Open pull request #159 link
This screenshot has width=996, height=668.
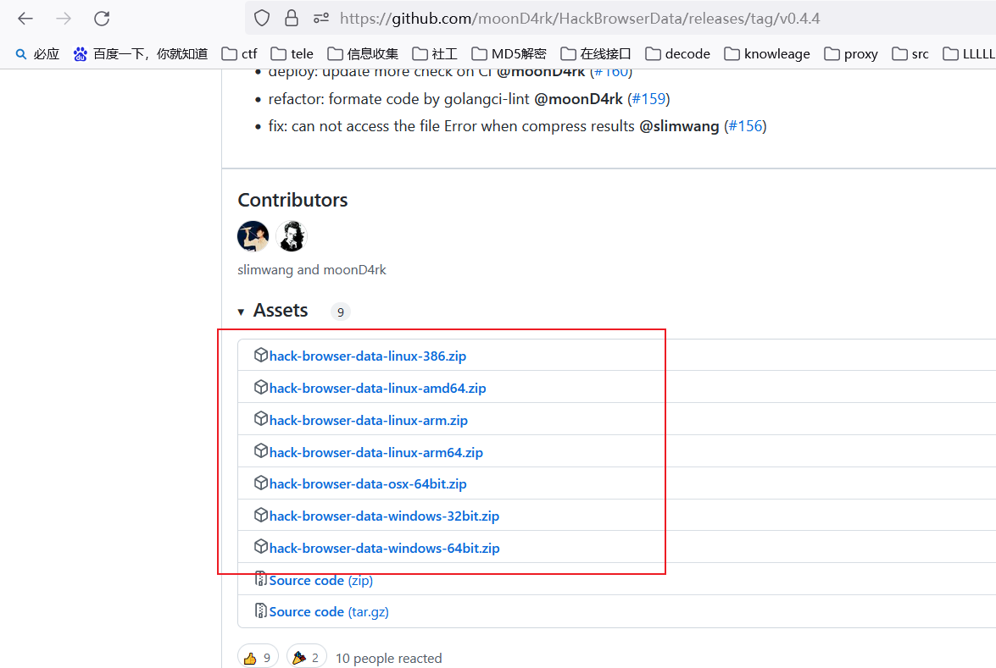coord(648,99)
